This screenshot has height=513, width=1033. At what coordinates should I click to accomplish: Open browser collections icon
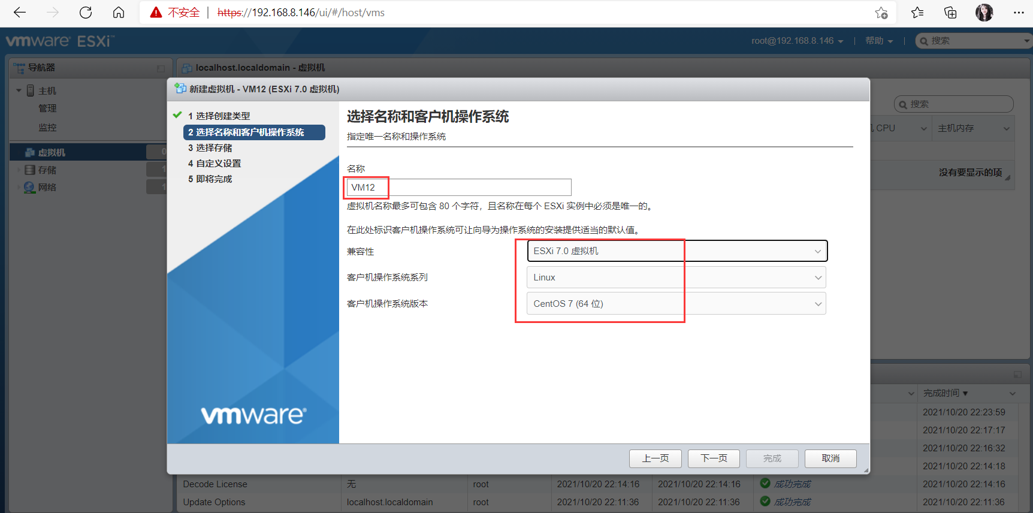[x=950, y=13]
